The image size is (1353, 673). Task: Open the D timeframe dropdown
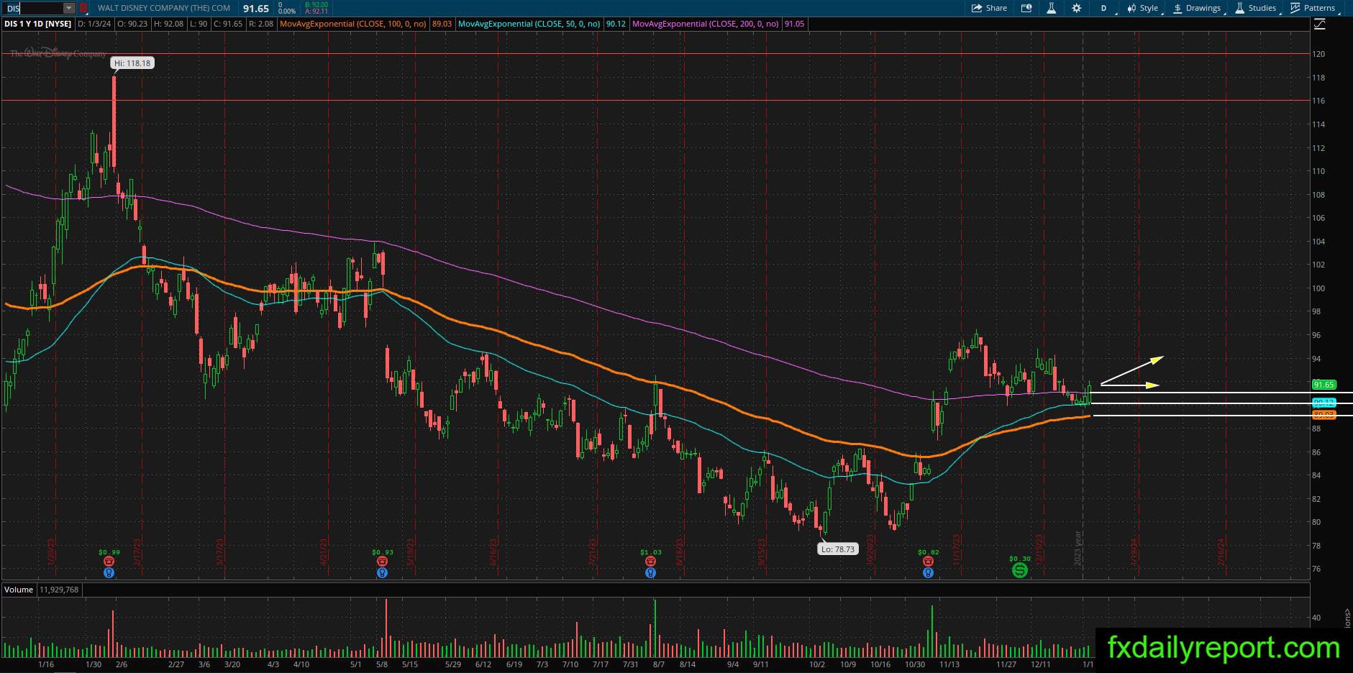[1106, 8]
